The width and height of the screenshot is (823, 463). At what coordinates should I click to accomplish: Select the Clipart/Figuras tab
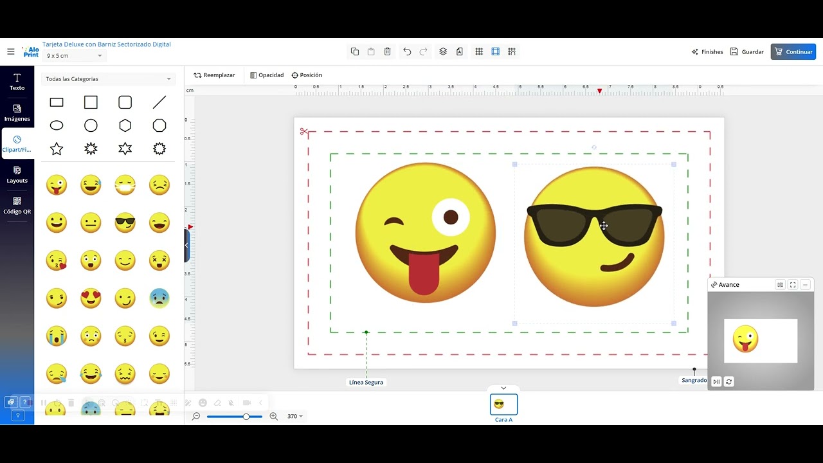[x=17, y=144]
